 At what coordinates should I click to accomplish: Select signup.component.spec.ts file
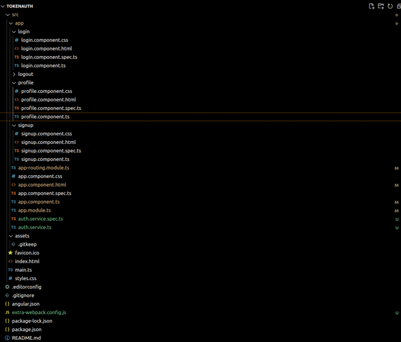click(x=51, y=150)
